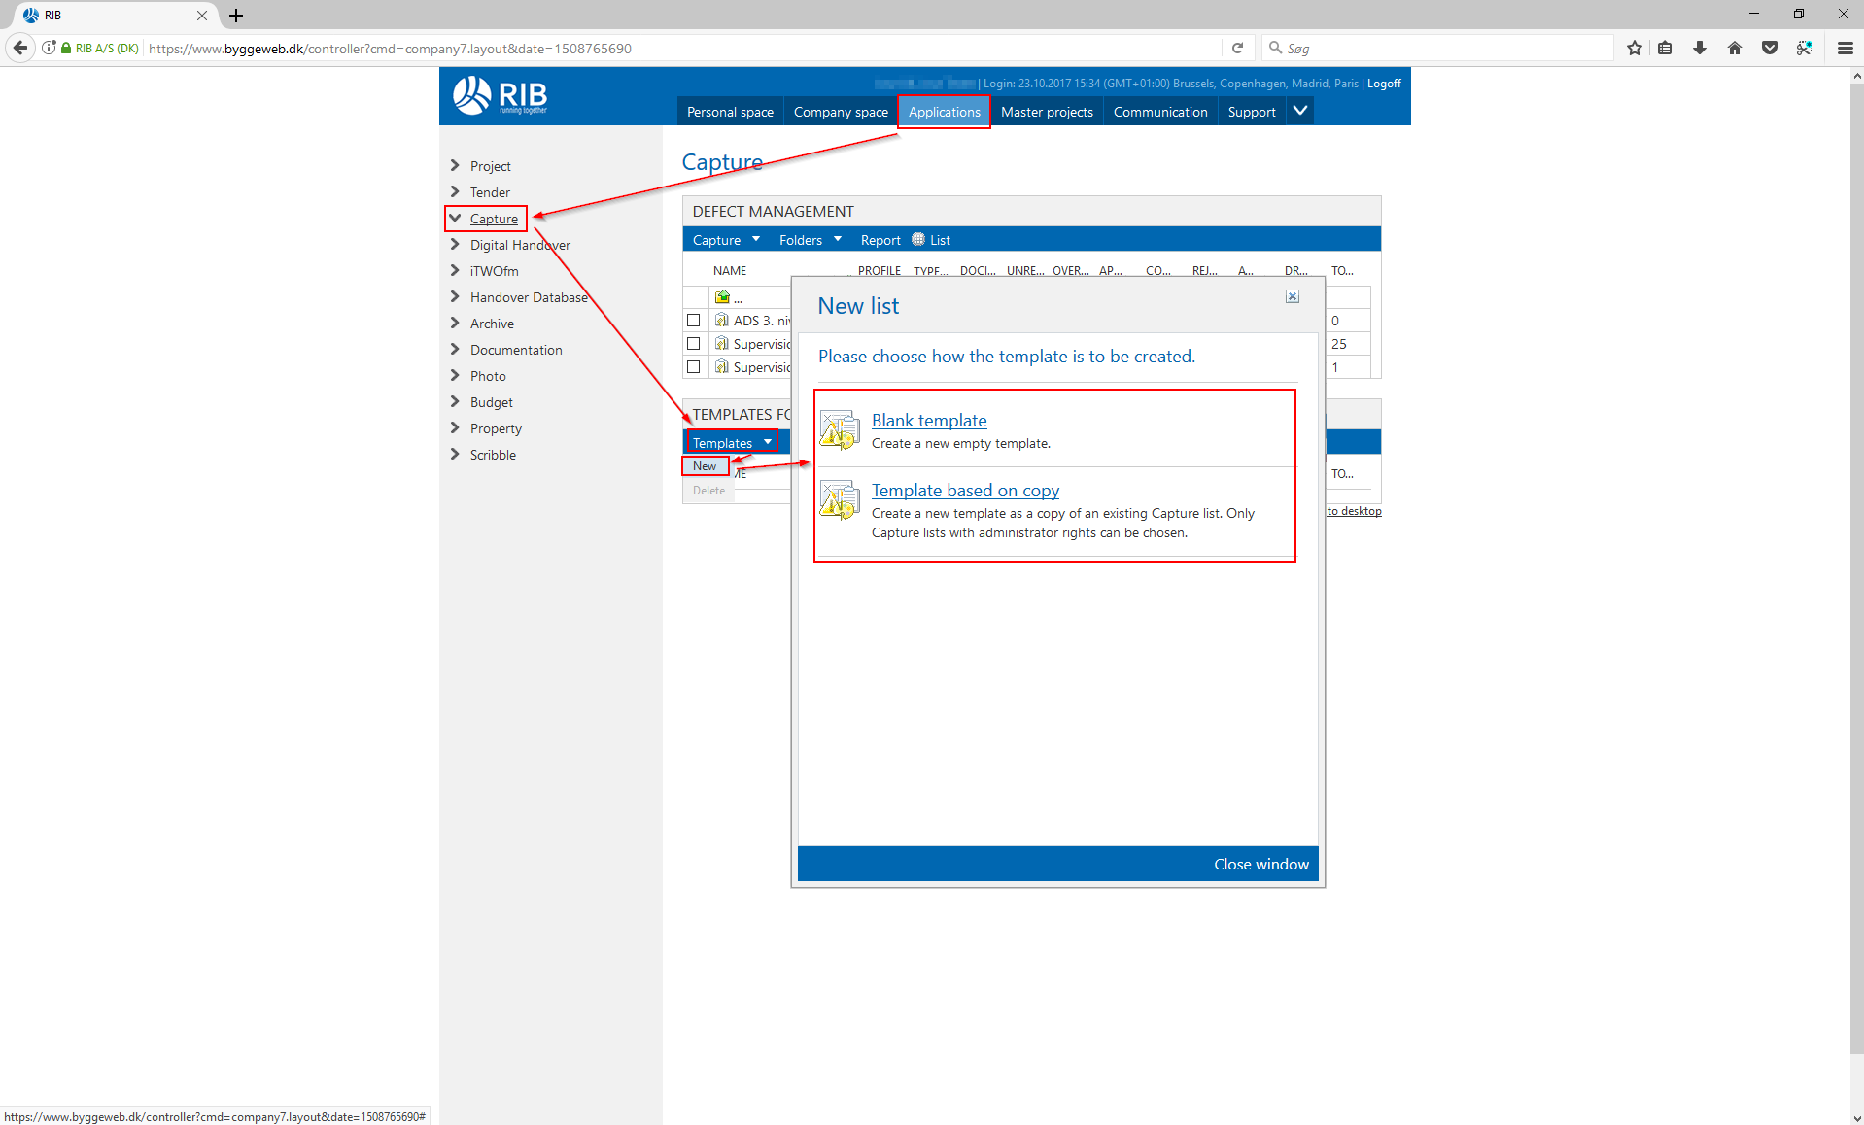Click the browser home icon

click(1734, 48)
